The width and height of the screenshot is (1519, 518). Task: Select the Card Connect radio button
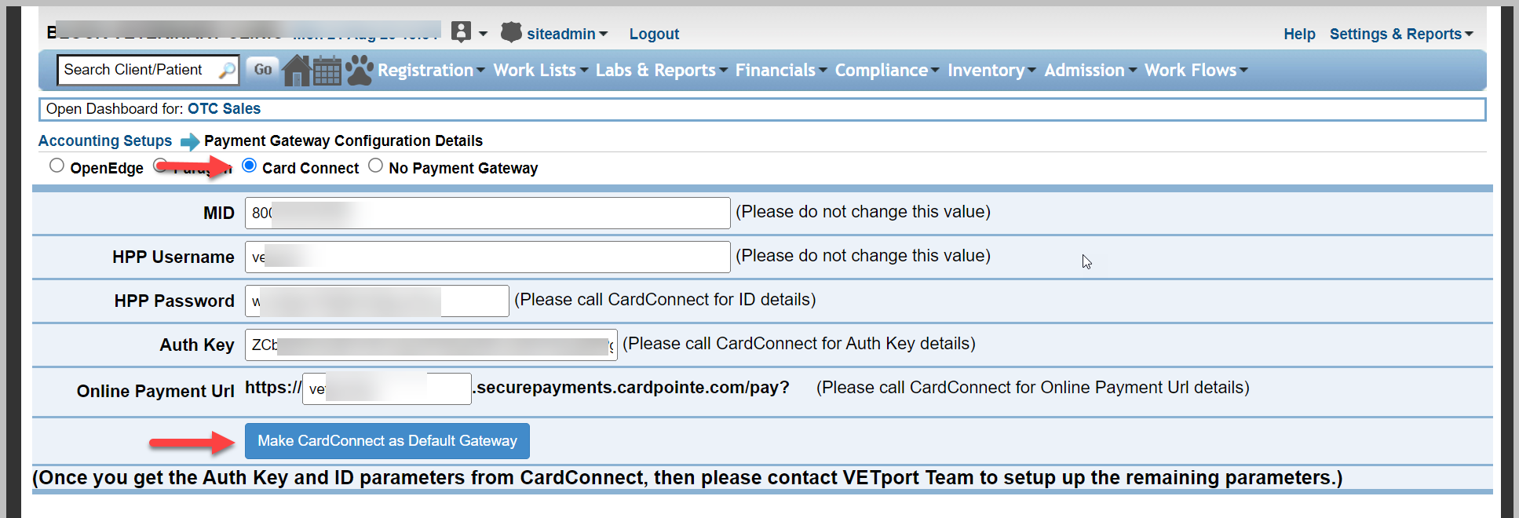tap(250, 166)
